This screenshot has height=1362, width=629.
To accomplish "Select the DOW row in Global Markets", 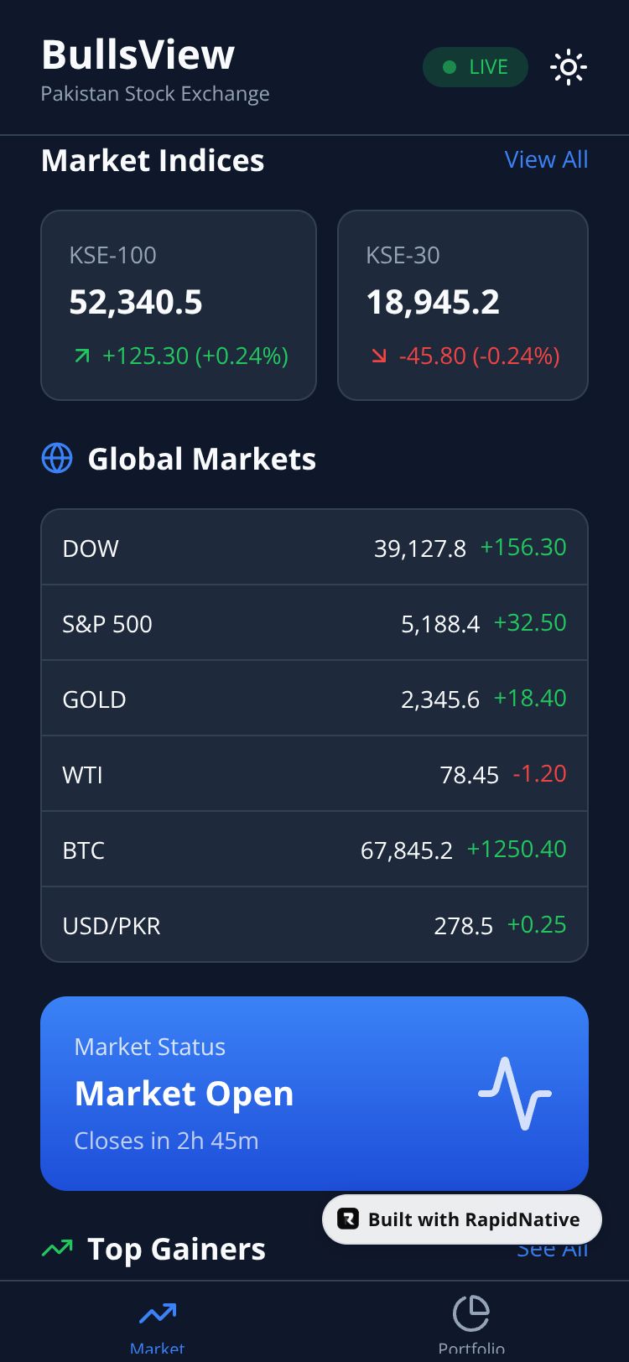I will point(314,548).
